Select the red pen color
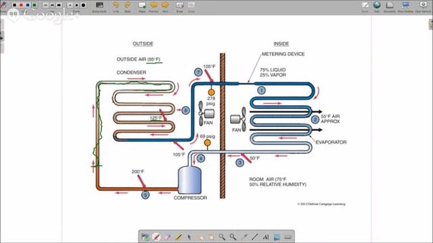 (21, 5)
